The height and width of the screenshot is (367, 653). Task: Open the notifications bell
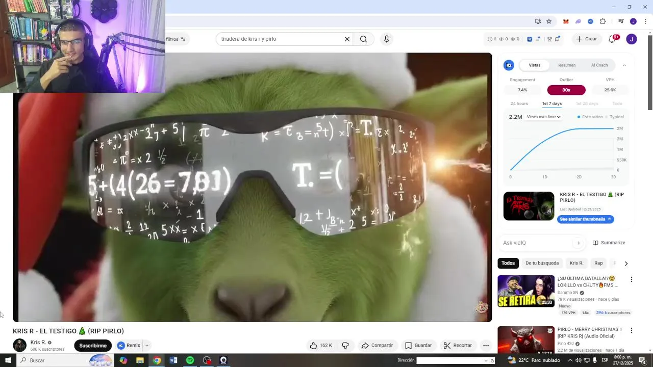tap(612, 39)
